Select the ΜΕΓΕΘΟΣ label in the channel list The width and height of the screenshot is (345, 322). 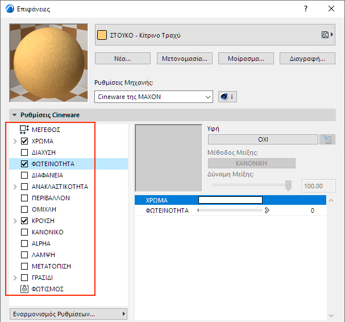46,130
